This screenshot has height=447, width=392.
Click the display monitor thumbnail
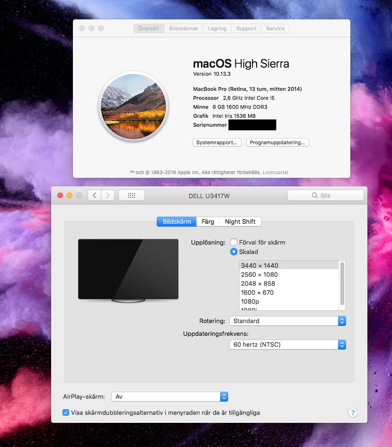point(128,271)
